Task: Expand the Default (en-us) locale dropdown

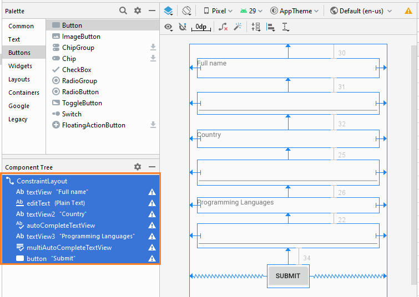Action: (361, 11)
